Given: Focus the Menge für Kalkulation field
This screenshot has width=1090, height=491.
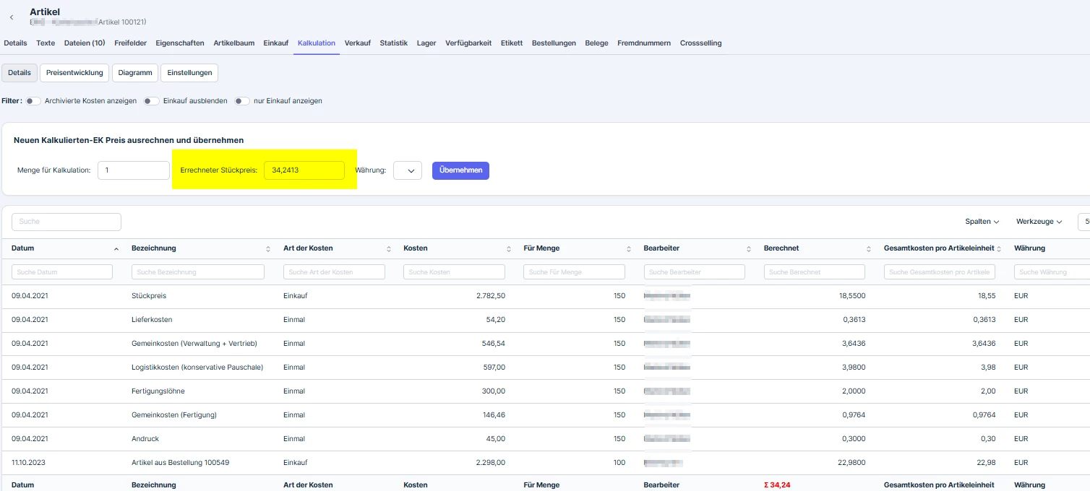Looking at the screenshot, I should click(134, 170).
